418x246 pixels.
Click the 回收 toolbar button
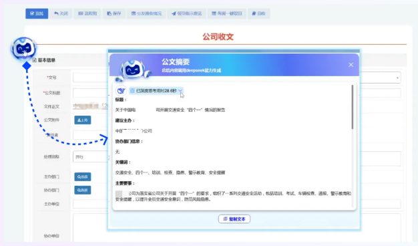point(259,13)
